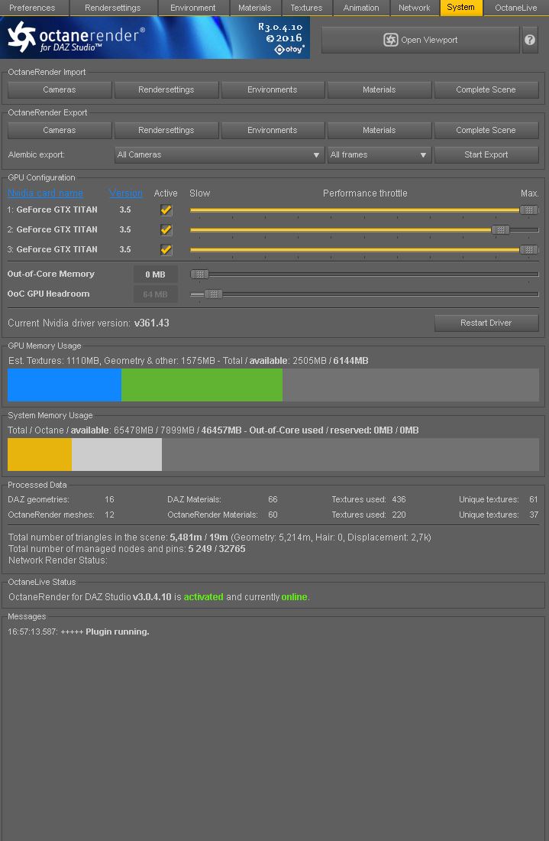Click the blue textures memory bar segment

(64, 385)
